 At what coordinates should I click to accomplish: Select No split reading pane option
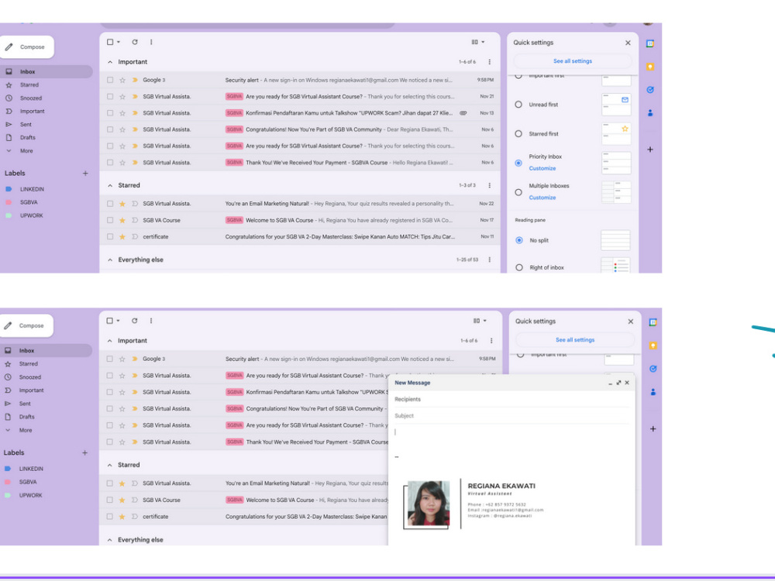click(519, 240)
